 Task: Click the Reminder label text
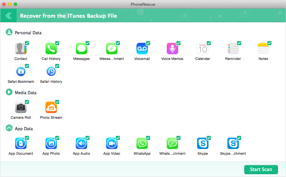[x=233, y=59]
